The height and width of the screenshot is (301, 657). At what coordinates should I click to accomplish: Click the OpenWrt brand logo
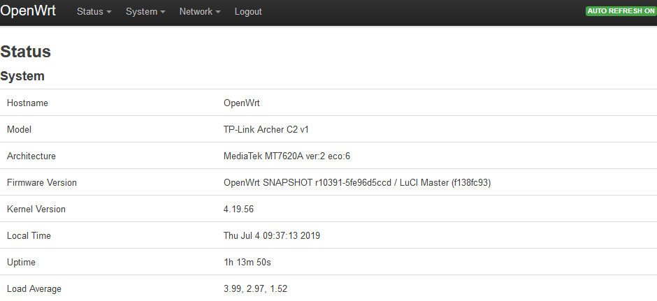coord(28,11)
